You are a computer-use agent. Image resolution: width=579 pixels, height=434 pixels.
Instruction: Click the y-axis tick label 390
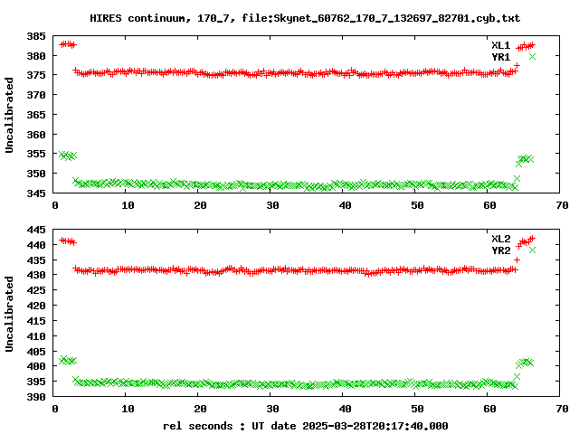click(x=36, y=397)
